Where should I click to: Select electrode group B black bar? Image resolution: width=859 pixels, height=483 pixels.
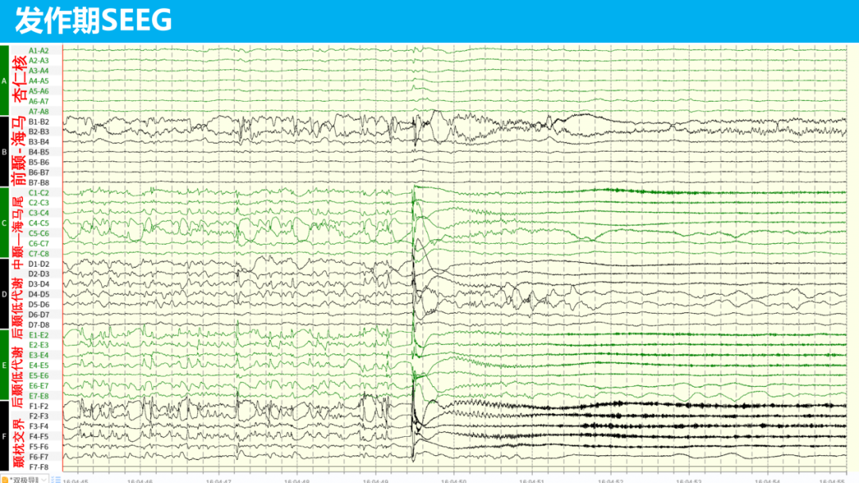point(5,152)
